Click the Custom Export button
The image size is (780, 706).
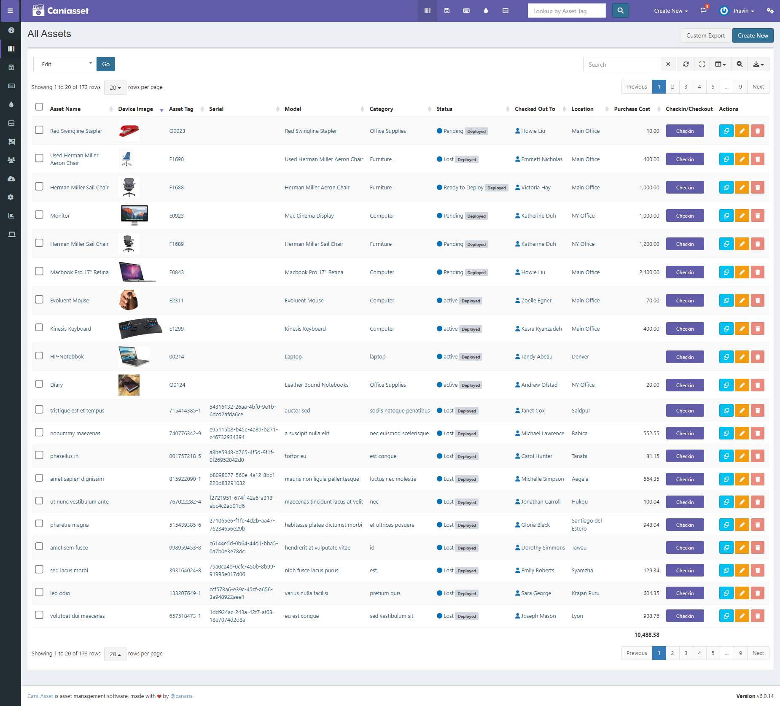[705, 35]
